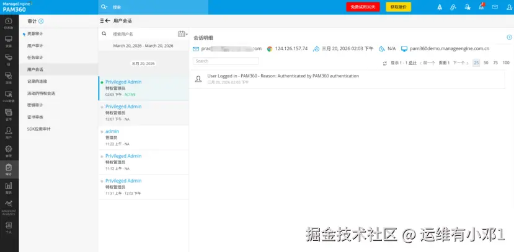The height and width of the screenshot is (252, 514).
Task: Go to previous page 前一个
Action: click(x=427, y=63)
